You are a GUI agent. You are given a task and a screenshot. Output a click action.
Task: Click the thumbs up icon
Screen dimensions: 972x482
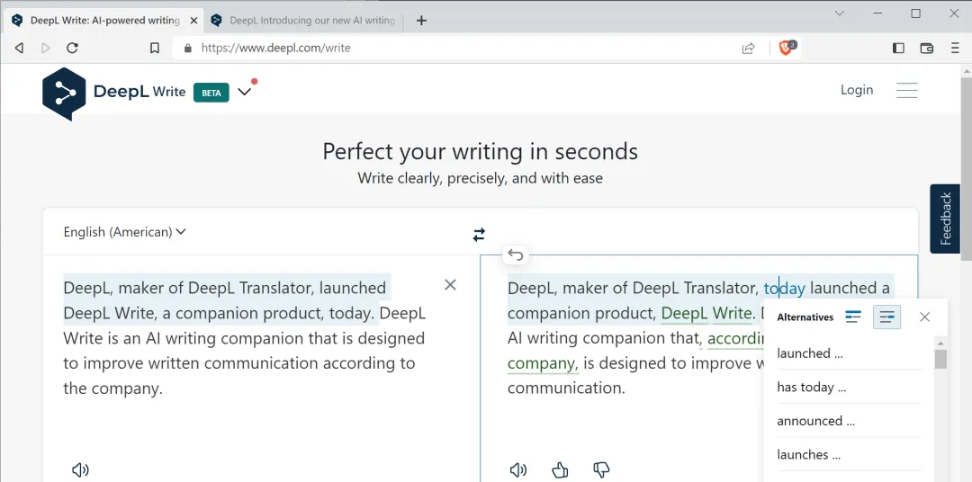pos(560,470)
